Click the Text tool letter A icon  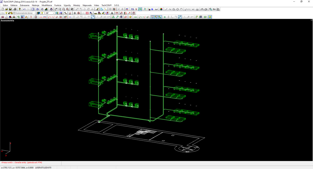point(112,13)
